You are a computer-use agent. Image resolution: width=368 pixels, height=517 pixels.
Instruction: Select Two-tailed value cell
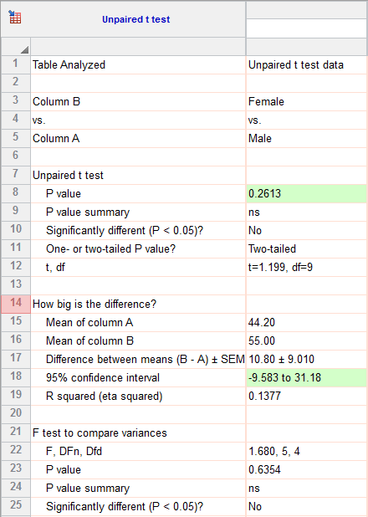(306, 248)
